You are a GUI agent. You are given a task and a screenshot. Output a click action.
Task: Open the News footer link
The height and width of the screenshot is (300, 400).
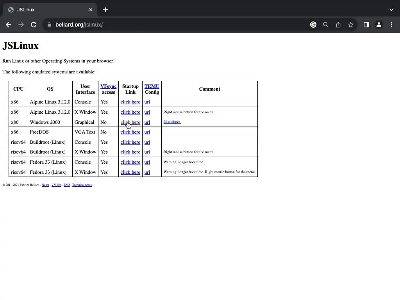[x=45, y=185]
